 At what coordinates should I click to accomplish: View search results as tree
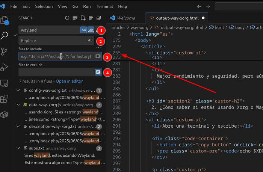[91, 18]
